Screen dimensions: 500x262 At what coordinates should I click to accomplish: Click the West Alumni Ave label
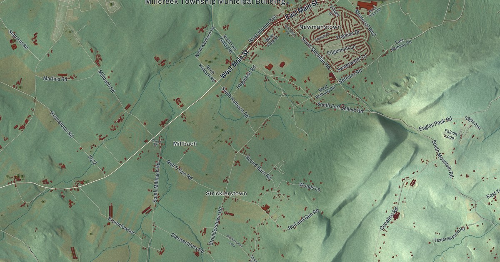click(263, 30)
